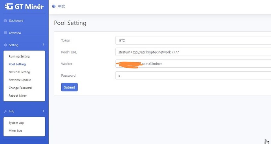Click the Submit button

click(x=70, y=87)
